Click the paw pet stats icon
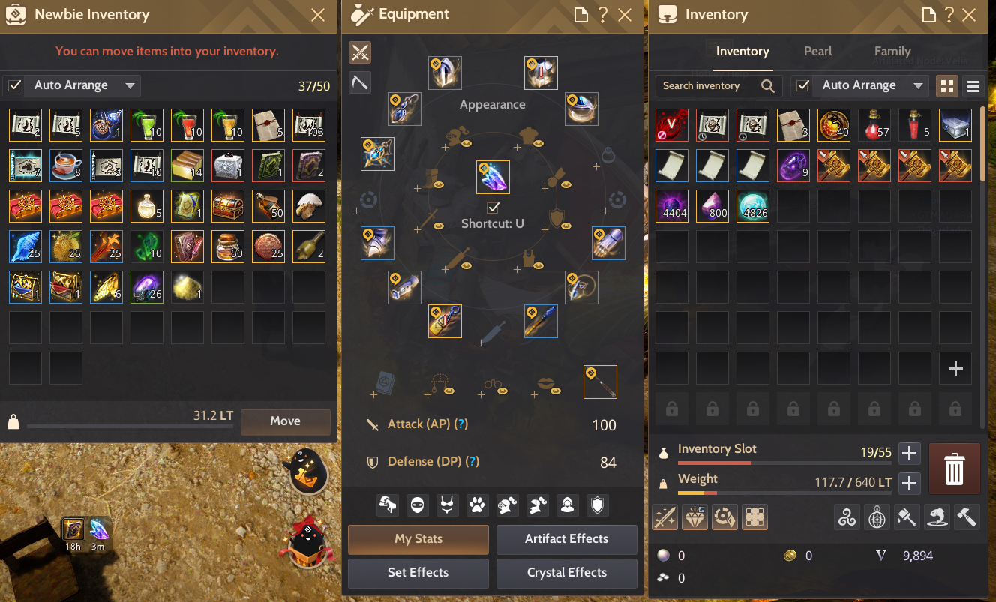 tap(477, 505)
